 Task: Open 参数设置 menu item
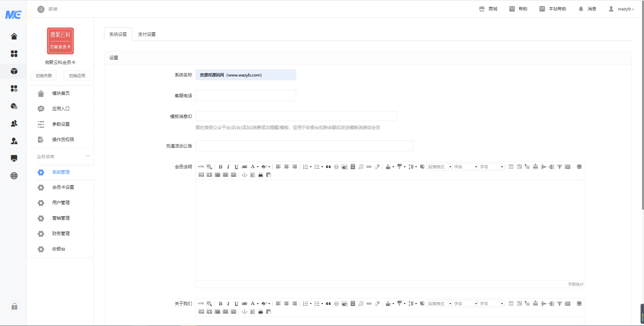coord(60,124)
